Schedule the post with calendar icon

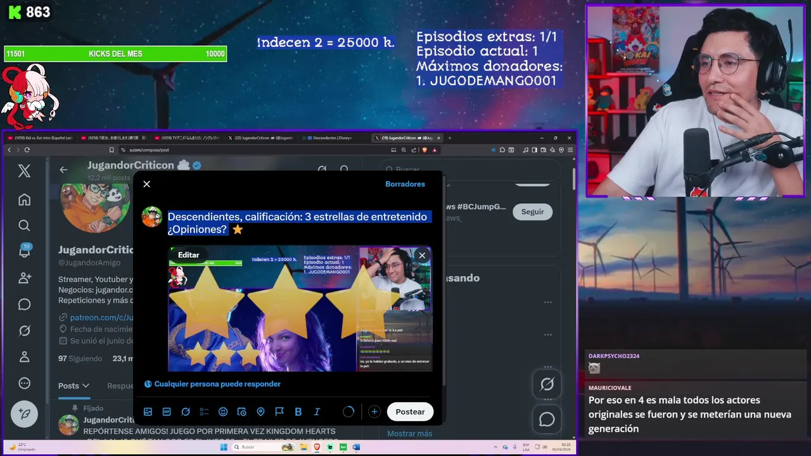[x=241, y=412]
